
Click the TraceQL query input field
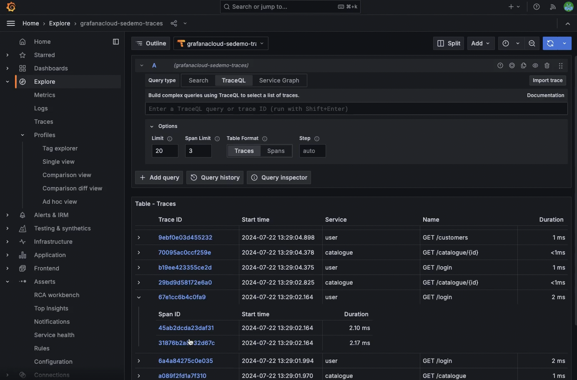pos(356,109)
